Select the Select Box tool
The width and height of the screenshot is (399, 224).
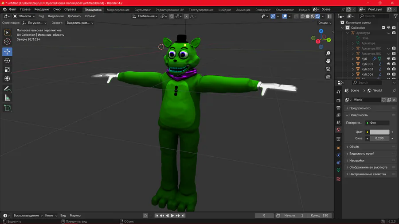point(7,32)
